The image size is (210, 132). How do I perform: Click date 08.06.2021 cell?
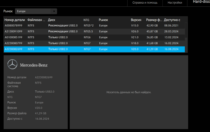pyautogui.click(x=171, y=26)
